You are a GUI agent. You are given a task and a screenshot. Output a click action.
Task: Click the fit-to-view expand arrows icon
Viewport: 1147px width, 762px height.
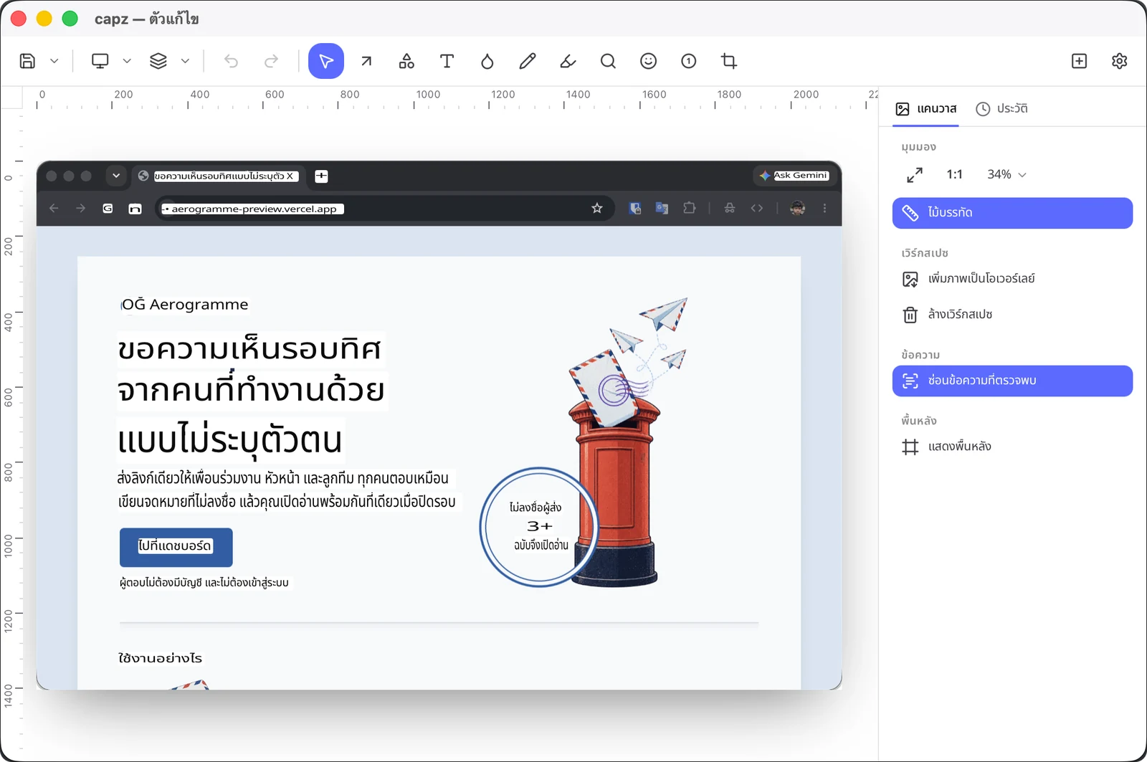click(x=915, y=175)
